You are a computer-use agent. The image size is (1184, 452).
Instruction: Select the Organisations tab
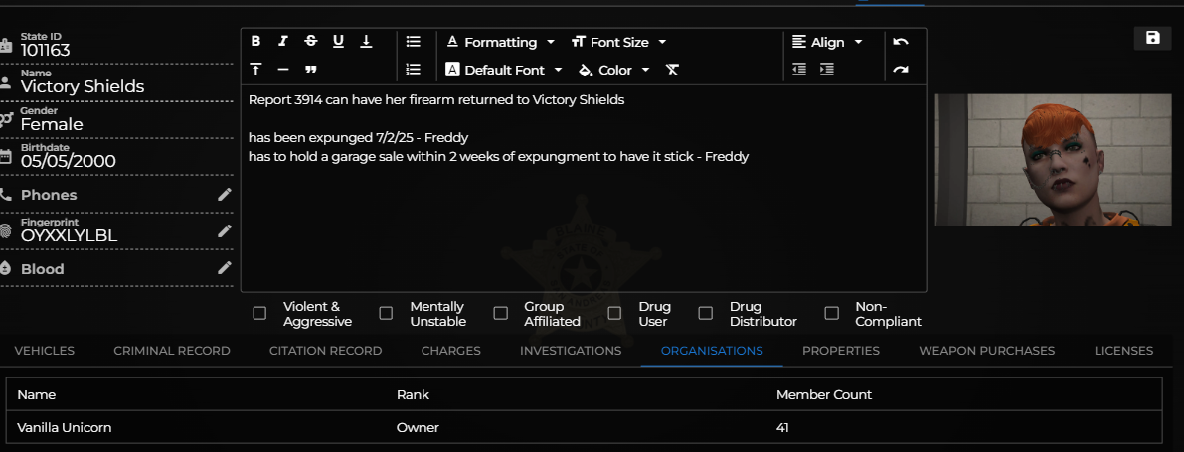(x=712, y=350)
